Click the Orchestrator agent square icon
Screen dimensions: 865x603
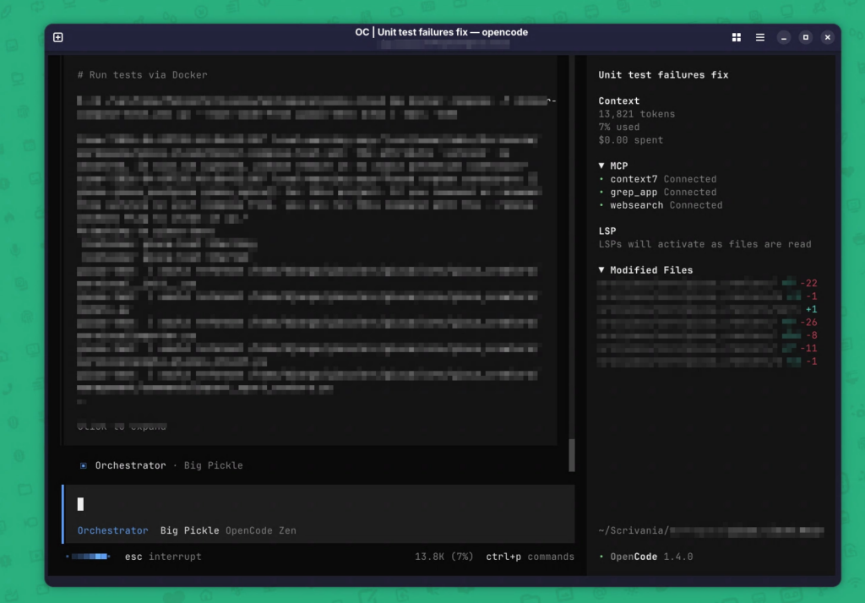pos(83,465)
